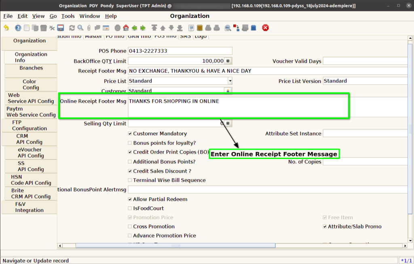Open the Window menu
Viewport: 414px width, 264px height.
[89, 16]
